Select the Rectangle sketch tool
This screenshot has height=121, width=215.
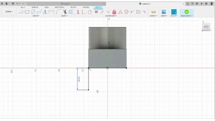[x=27, y=12]
